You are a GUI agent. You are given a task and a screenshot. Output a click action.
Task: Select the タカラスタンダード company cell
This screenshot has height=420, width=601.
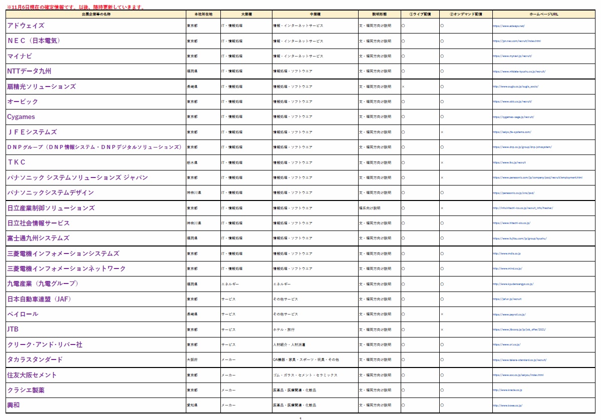(96, 359)
